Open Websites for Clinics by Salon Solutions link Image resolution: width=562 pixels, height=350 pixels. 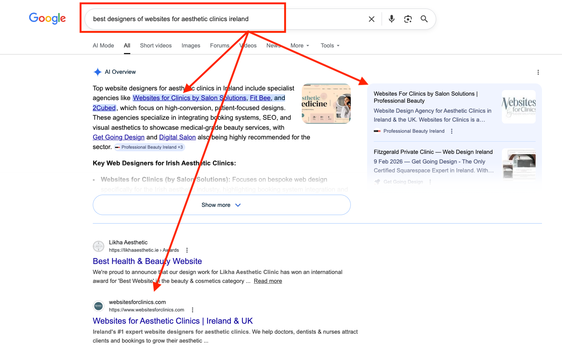[190, 98]
